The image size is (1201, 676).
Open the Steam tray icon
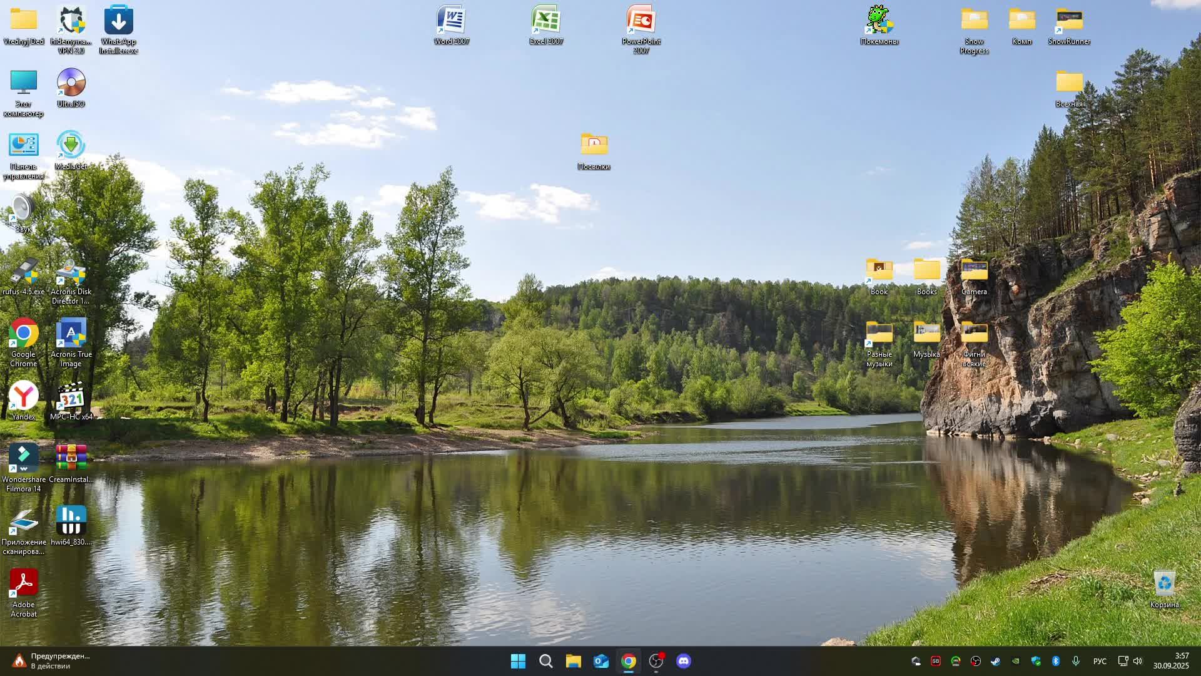pos(995,661)
